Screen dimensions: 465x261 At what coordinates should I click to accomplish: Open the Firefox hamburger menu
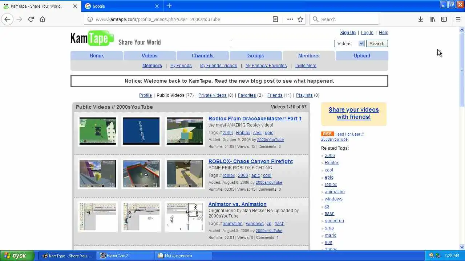[458, 19]
